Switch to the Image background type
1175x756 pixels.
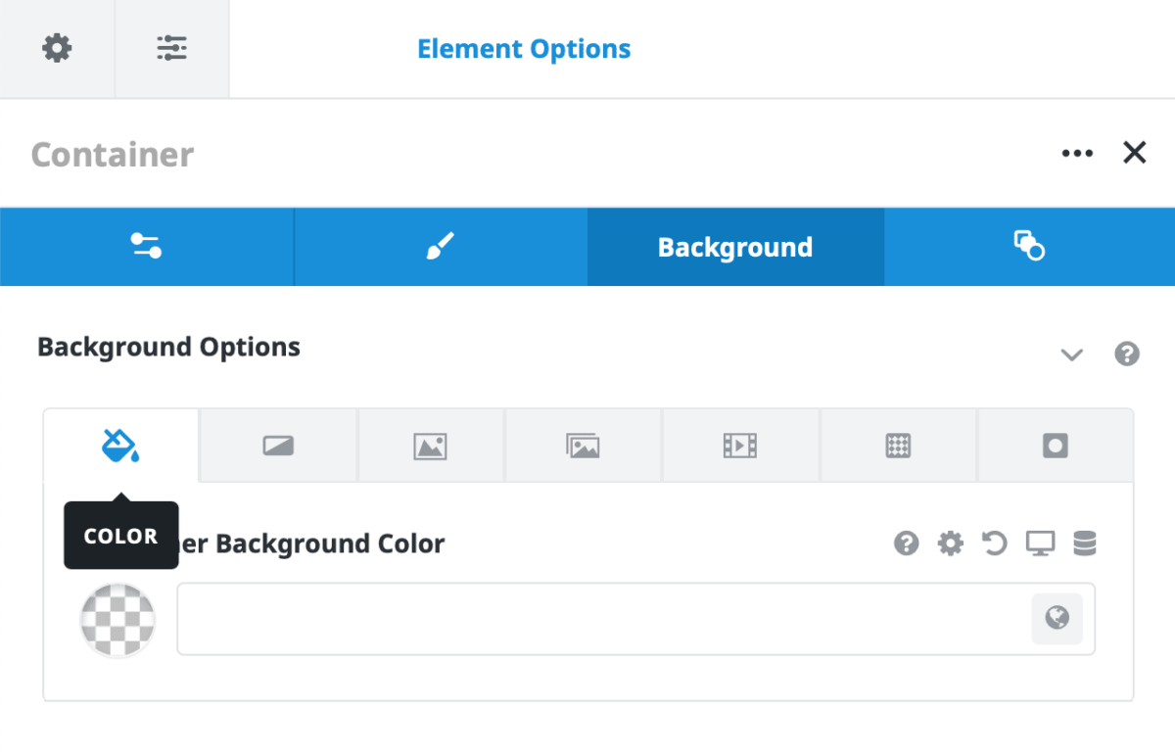pyautogui.click(x=431, y=445)
